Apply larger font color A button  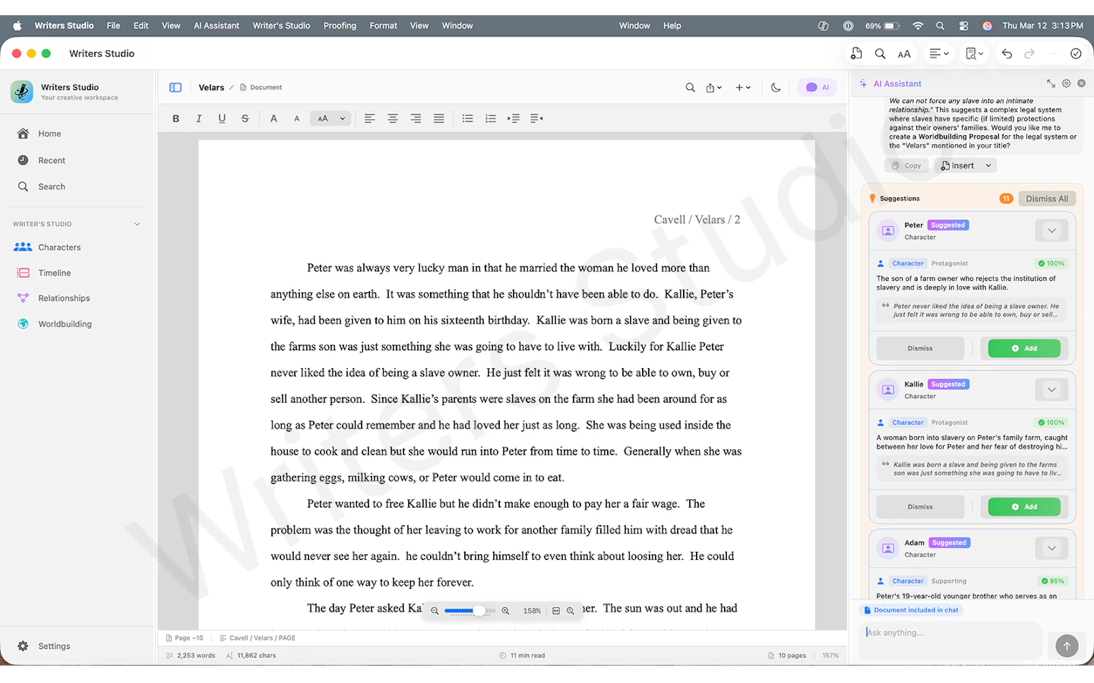pyautogui.click(x=273, y=118)
